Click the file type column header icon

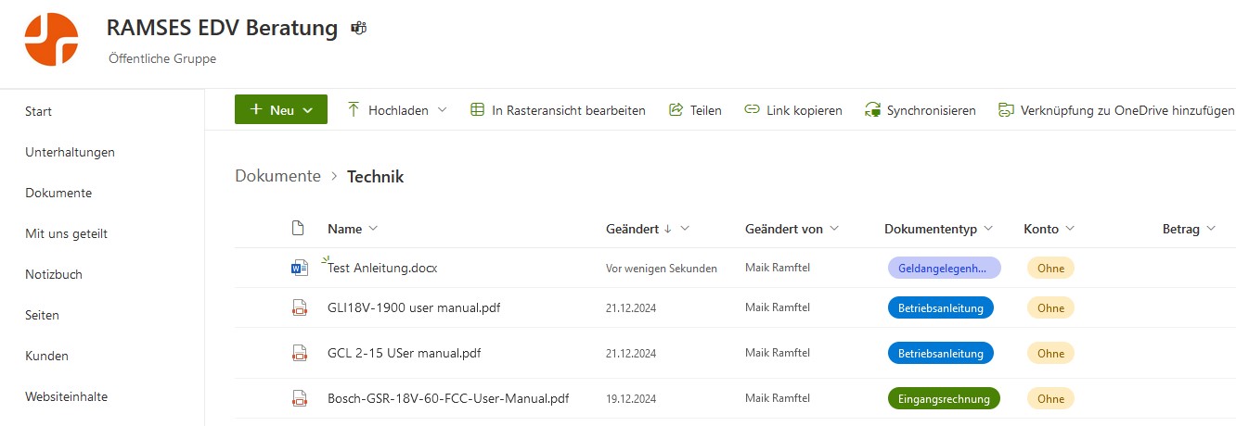[298, 228]
